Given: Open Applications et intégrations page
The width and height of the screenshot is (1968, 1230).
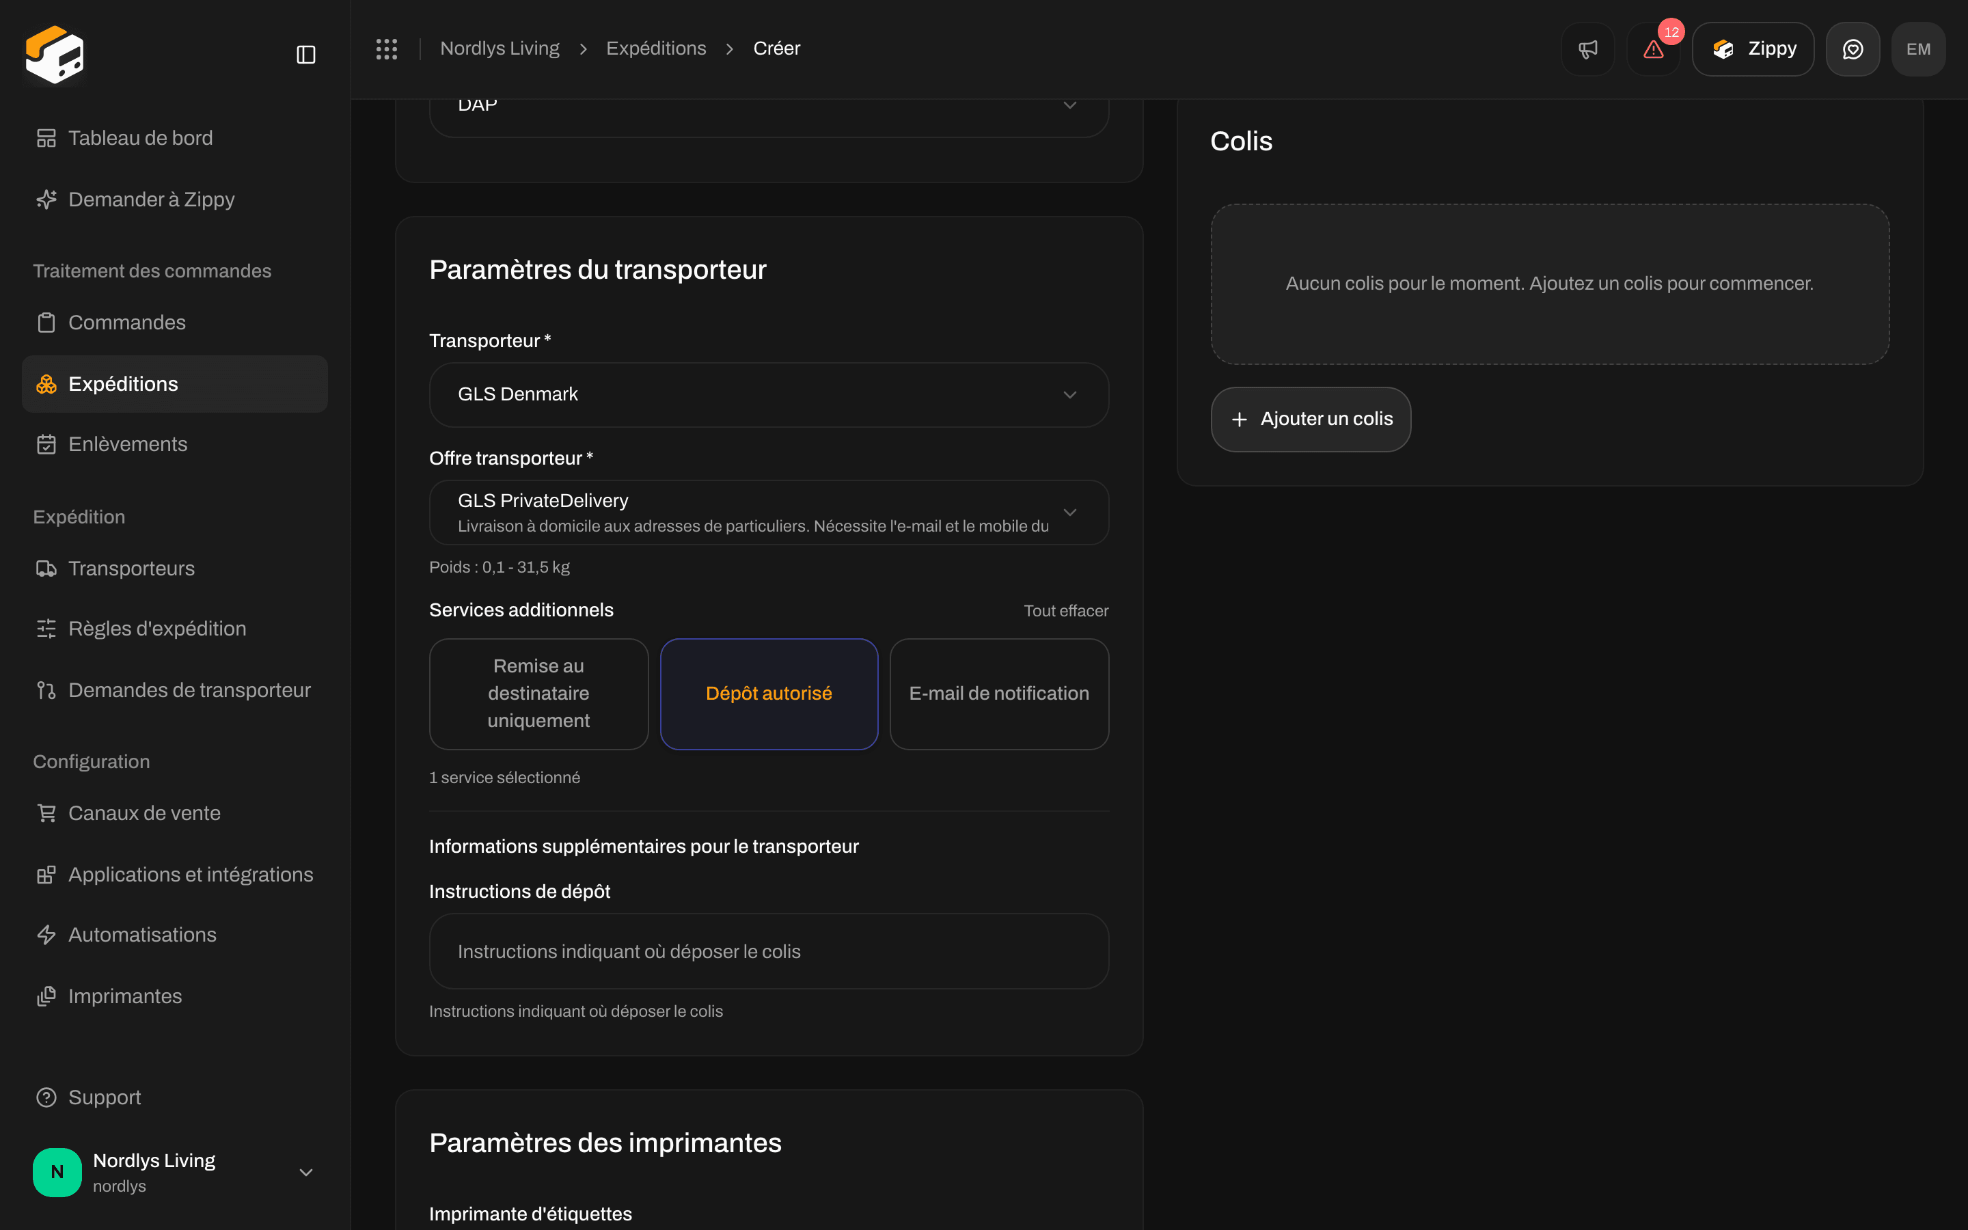Looking at the screenshot, I should click(x=174, y=875).
